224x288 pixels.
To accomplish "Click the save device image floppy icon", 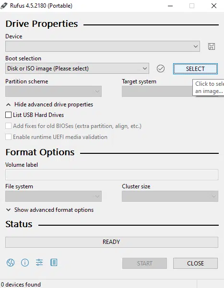I will (212, 46).
